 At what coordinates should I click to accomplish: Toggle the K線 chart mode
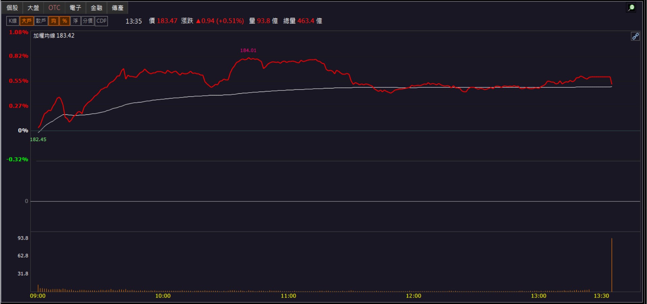pyautogui.click(x=13, y=21)
